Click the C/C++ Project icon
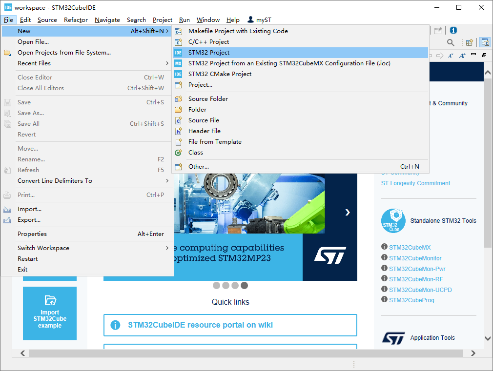Screen dimensions: 493x371 [x=178, y=42]
